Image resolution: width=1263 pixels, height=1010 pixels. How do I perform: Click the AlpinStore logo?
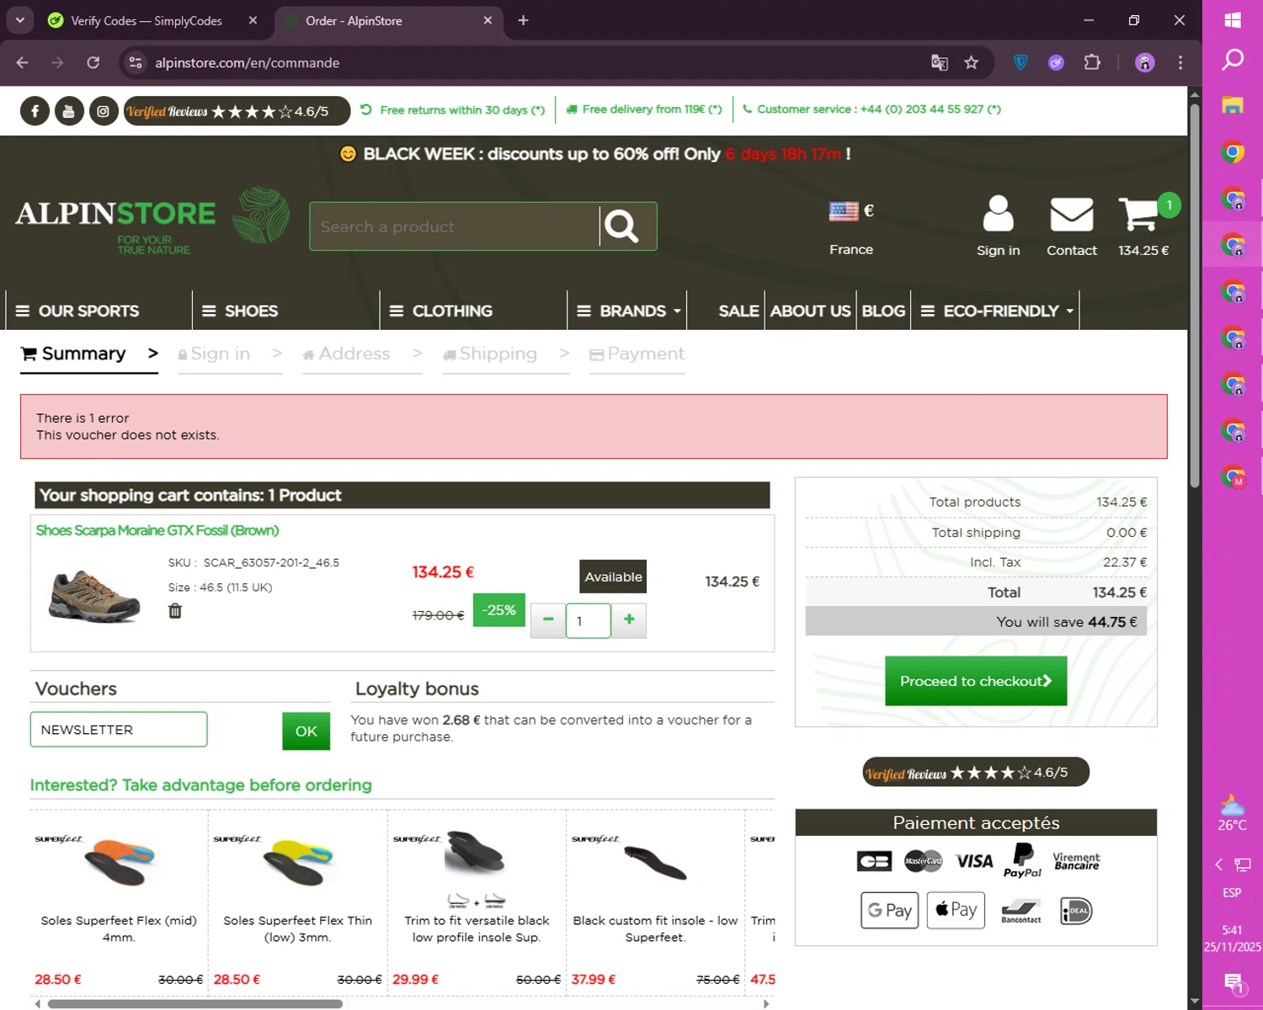coord(152,221)
